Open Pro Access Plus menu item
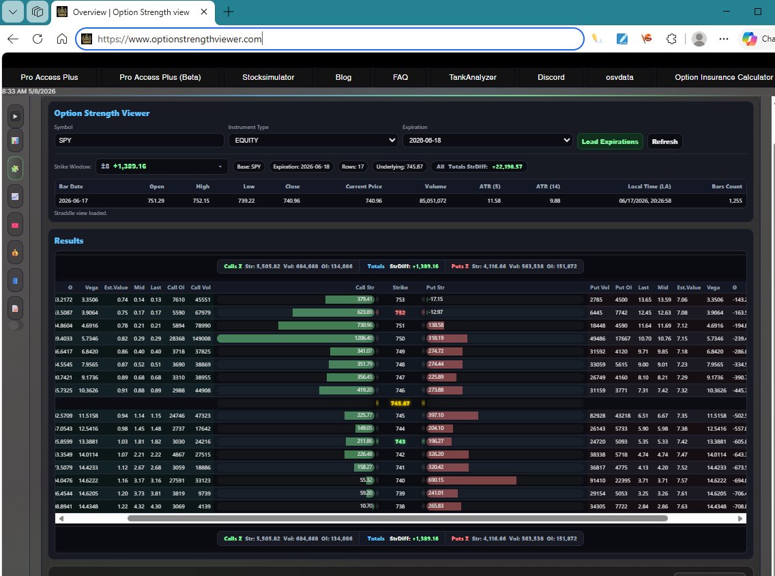The width and height of the screenshot is (775, 576). click(x=49, y=77)
